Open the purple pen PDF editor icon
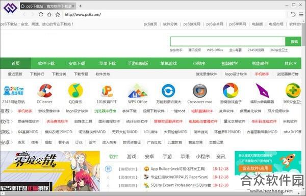 (262, 91)
